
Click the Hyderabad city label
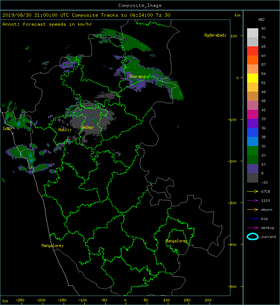point(215,35)
